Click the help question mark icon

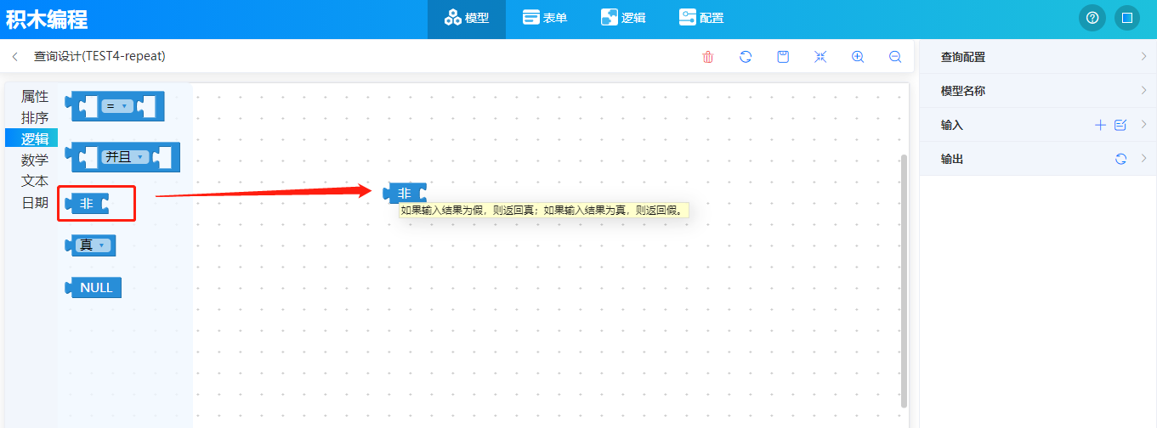click(1092, 18)
